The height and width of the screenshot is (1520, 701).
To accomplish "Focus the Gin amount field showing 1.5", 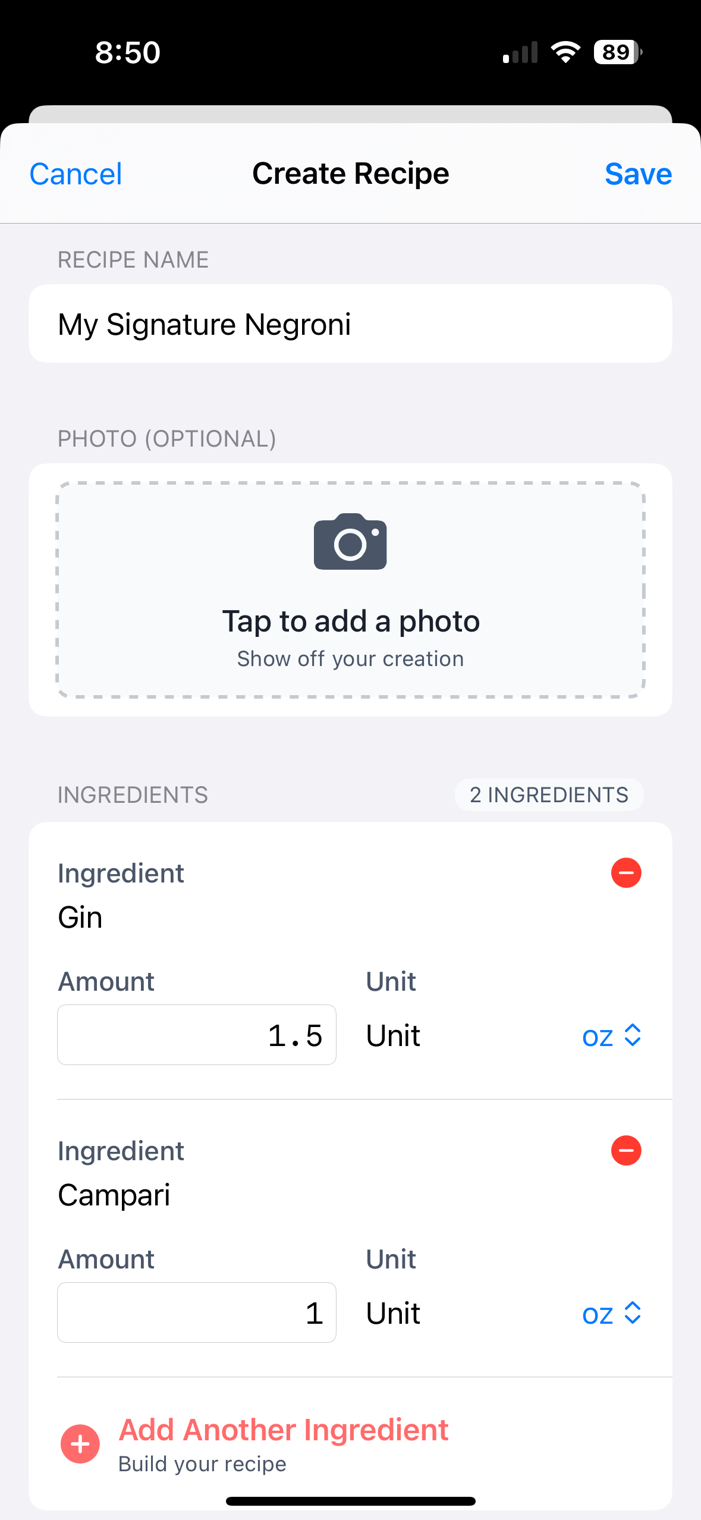I will click(x=197, y=1035).
